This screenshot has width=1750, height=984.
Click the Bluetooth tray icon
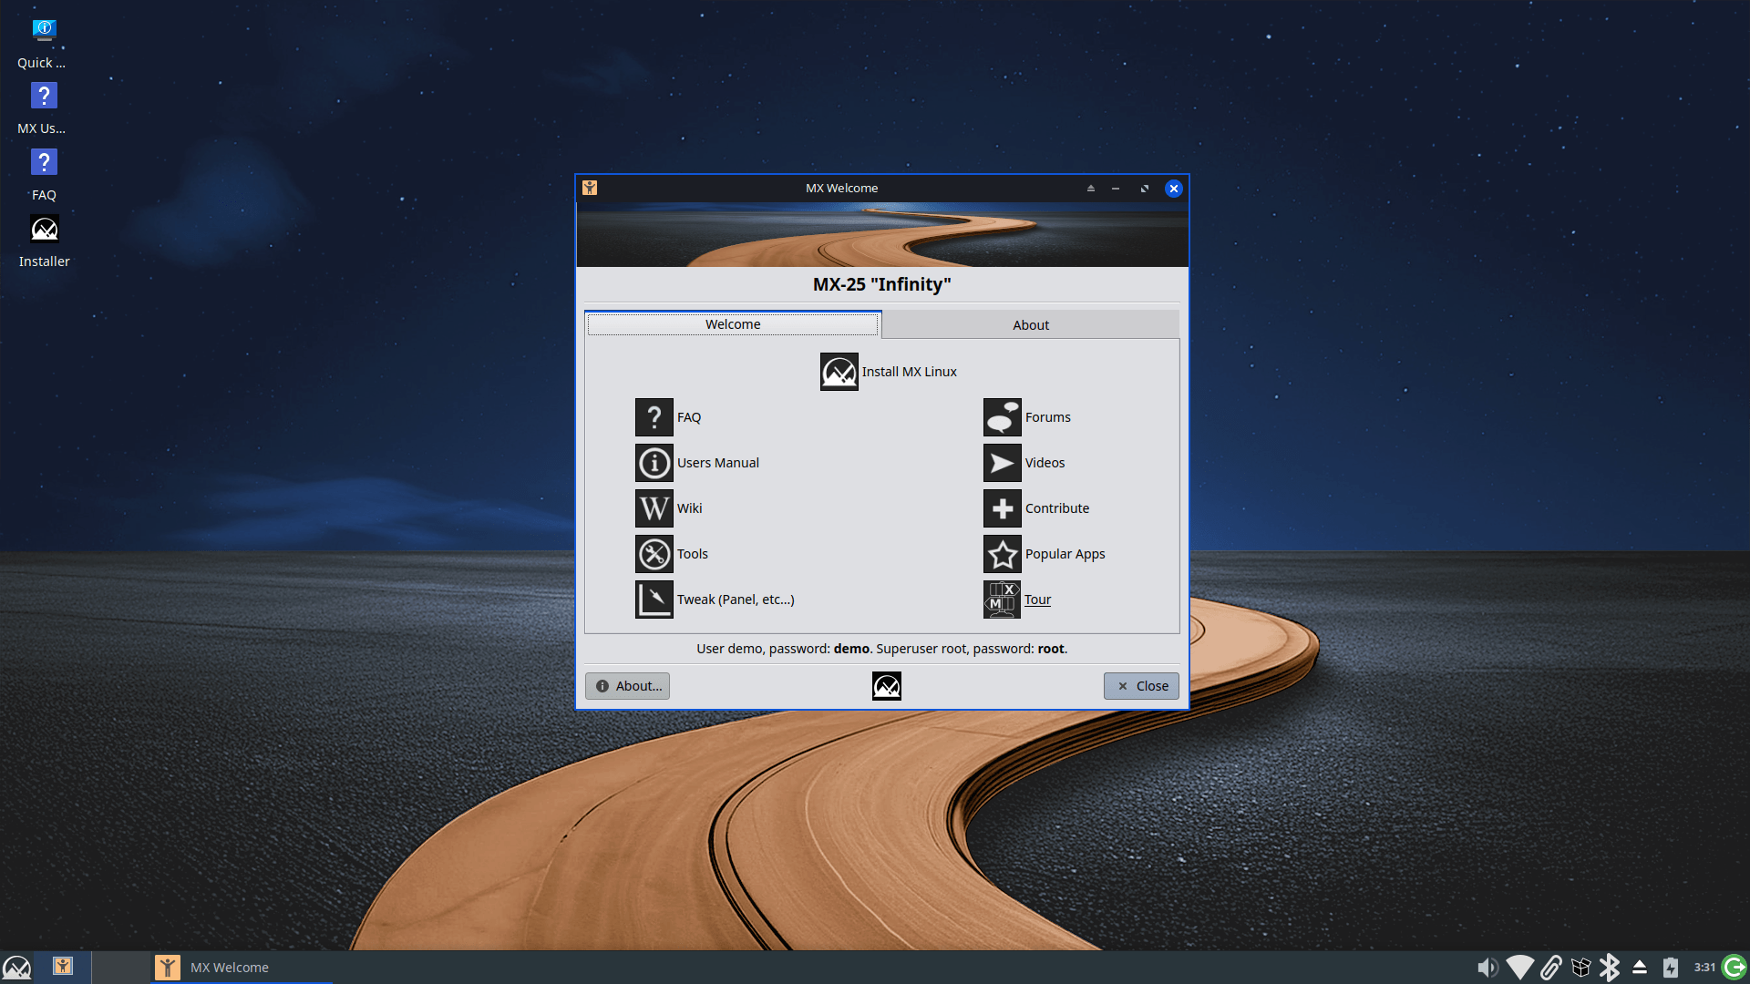(x=1610, y=968)
